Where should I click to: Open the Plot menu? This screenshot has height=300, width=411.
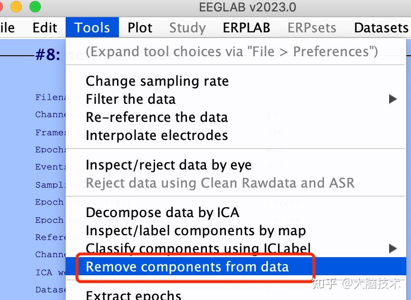140,28
